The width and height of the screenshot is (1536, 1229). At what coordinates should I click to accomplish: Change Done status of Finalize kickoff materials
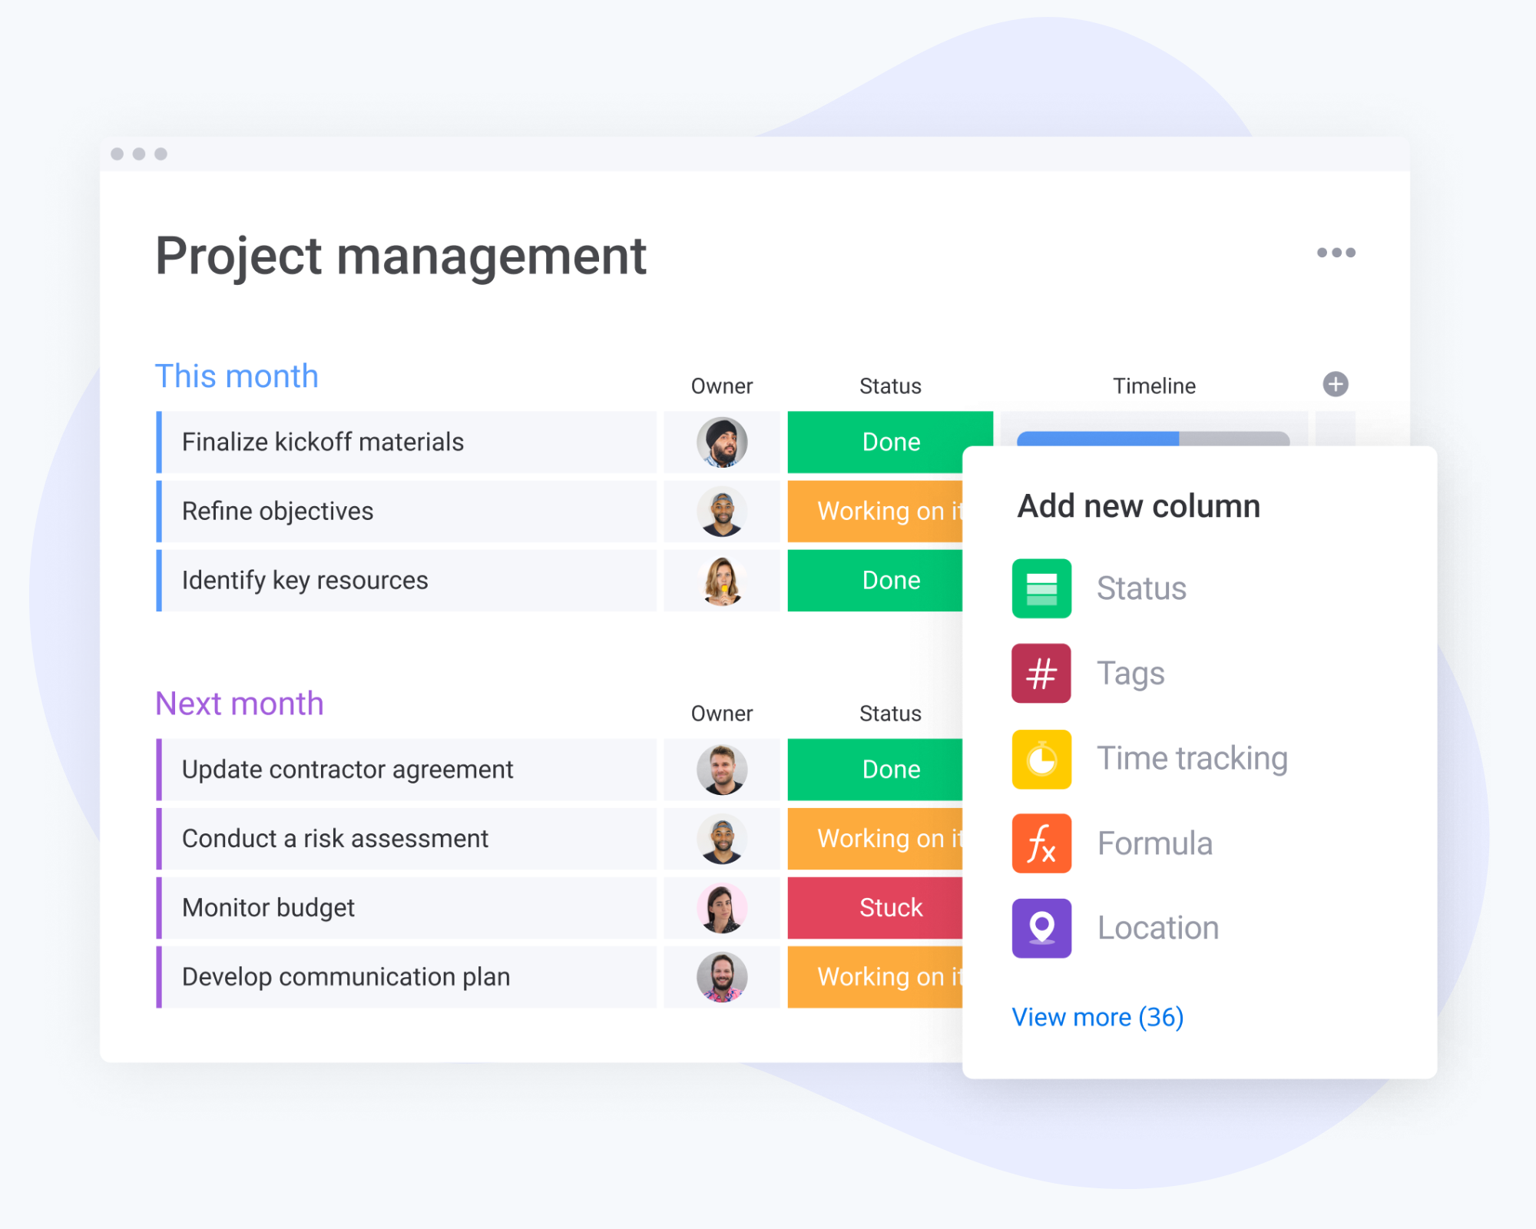click(890, 442)
